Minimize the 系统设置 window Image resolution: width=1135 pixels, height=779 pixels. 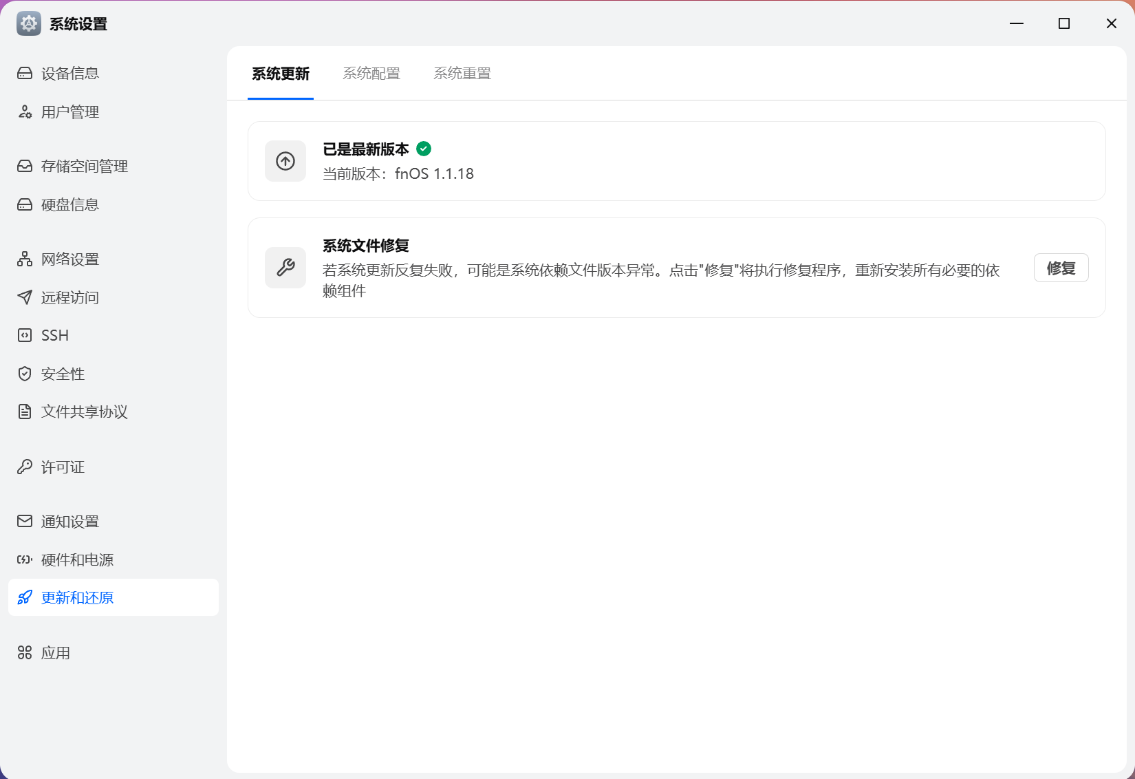[1017, 23]
